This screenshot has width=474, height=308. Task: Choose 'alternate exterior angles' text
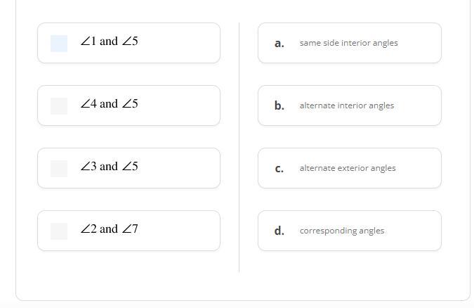coord(348,168)
